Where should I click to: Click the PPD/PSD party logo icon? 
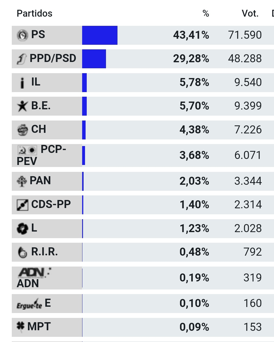22,59
